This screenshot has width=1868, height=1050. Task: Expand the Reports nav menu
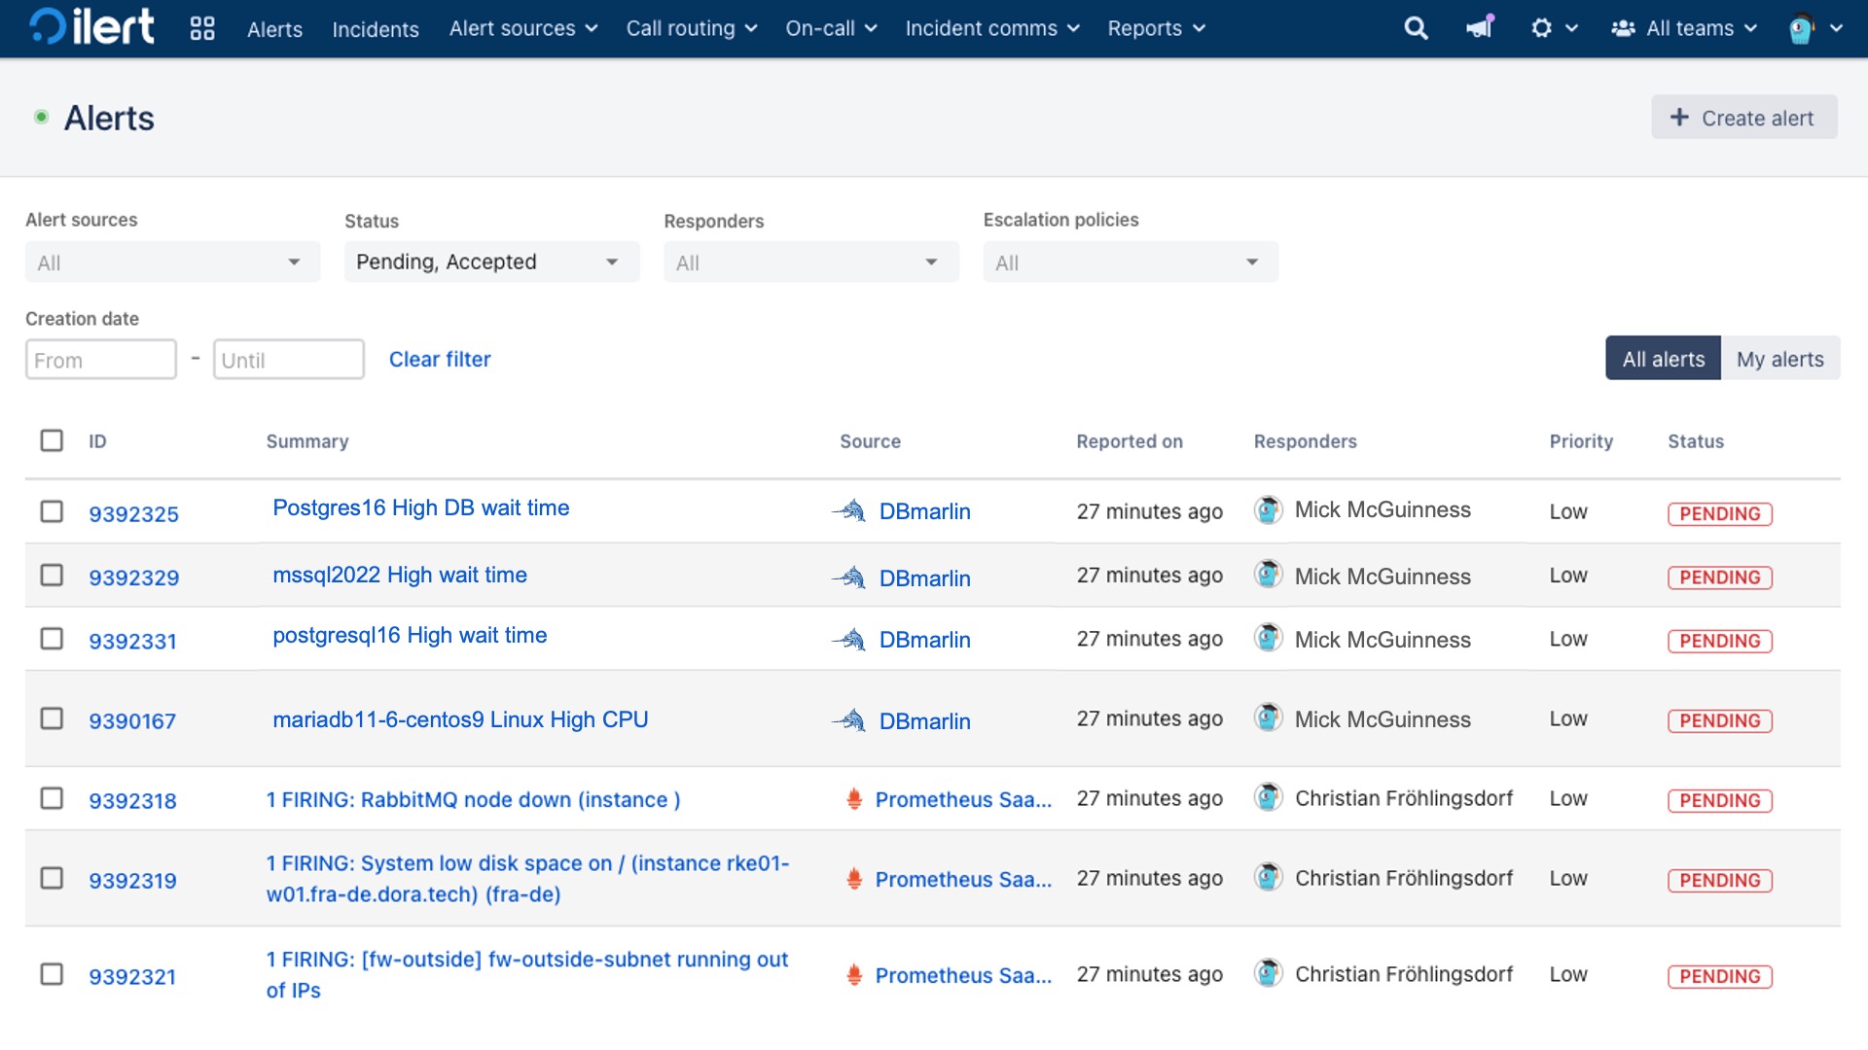pos(1157,28)
